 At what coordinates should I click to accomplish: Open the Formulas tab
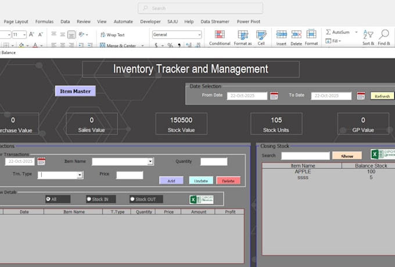44,22
